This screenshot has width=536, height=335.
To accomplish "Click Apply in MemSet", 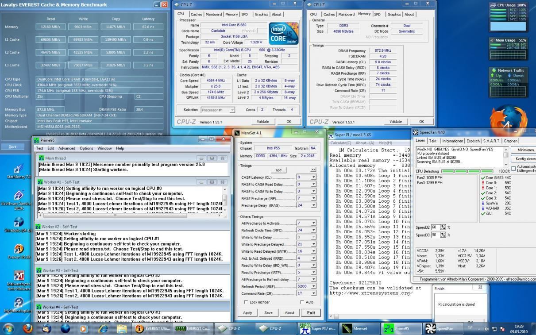I will (x=247, y=312).
